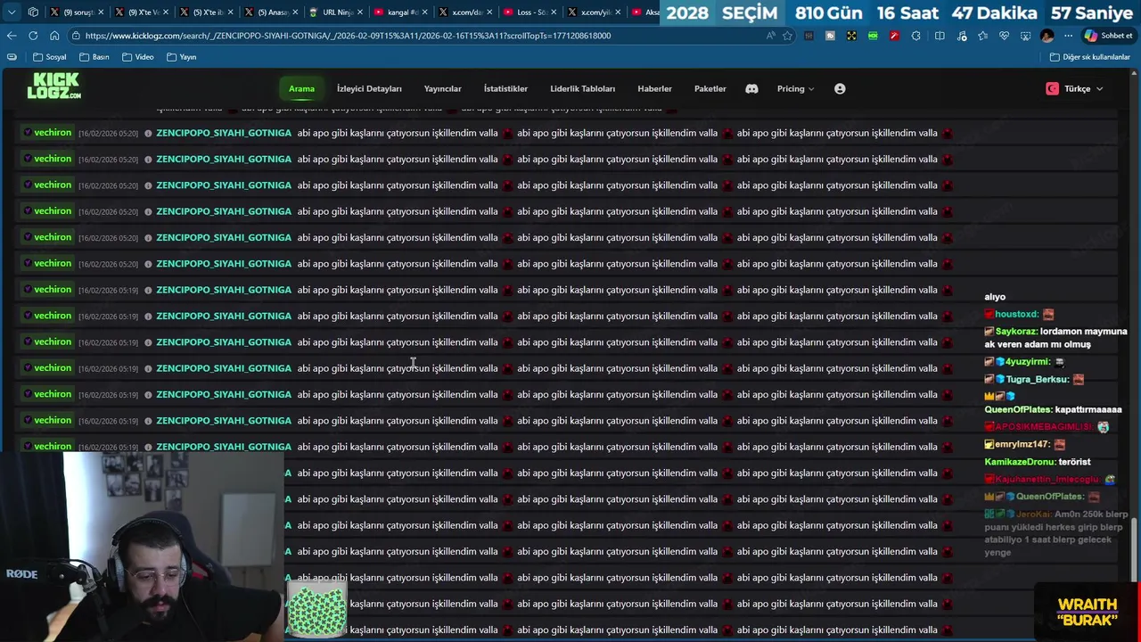Select the Arama nav tab
The width and height of the screenshot is (1141, 642).
pyautogui.click(x=301, y=89)
